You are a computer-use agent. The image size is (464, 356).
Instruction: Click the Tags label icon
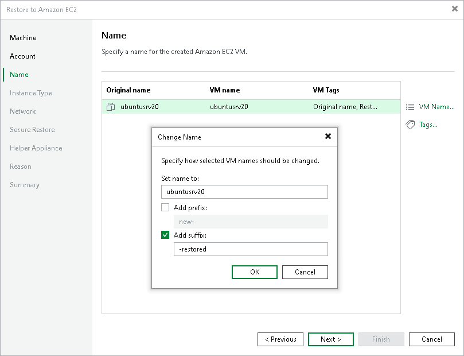tap(410, 125)
